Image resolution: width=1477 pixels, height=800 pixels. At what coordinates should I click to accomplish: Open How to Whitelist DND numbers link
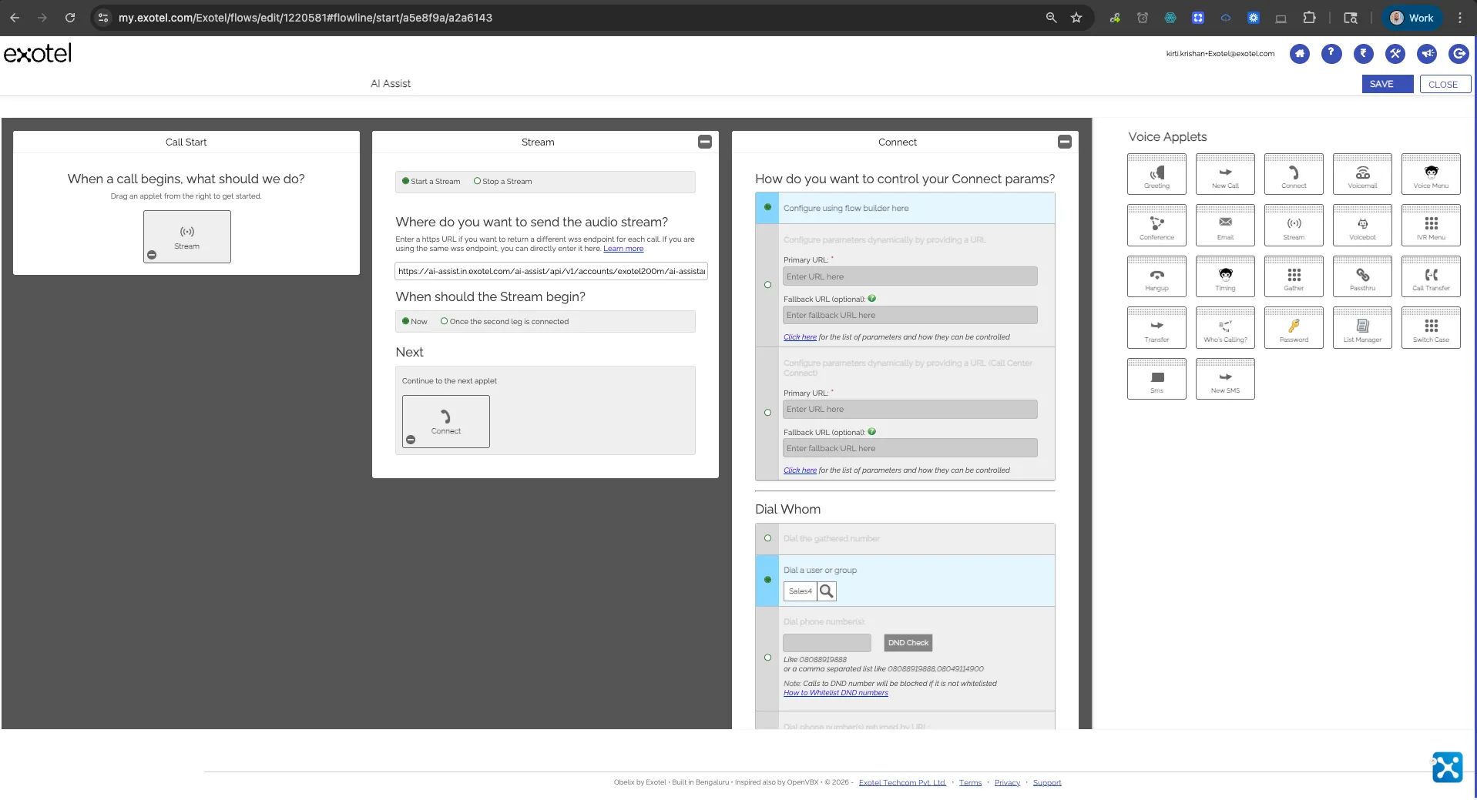click(x=835, y=693)
